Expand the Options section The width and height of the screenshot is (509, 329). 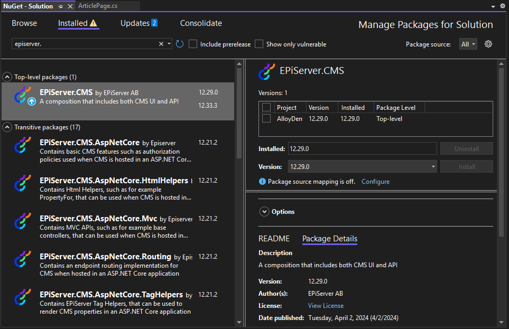[264, 212]
